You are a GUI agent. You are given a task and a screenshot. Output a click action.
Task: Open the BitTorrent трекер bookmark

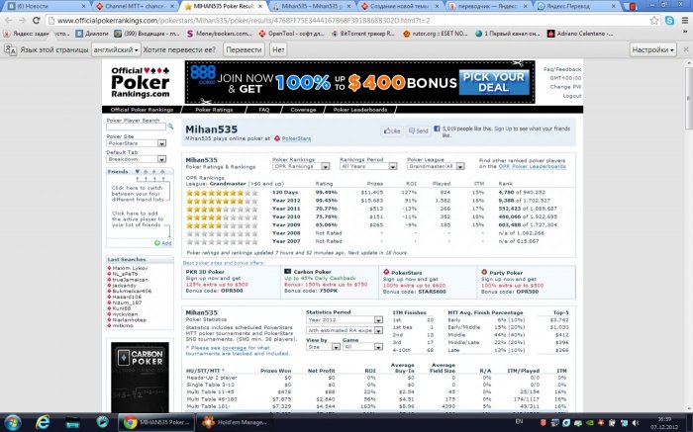click(x=362, y=34)
